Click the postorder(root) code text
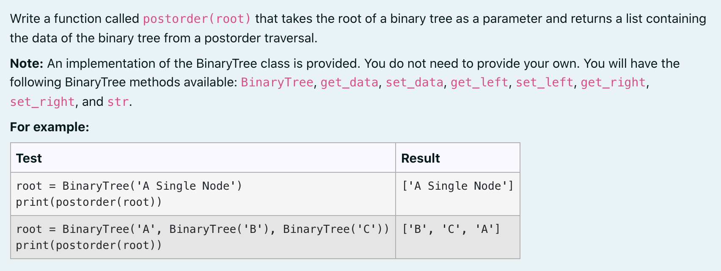 (197, 19)
